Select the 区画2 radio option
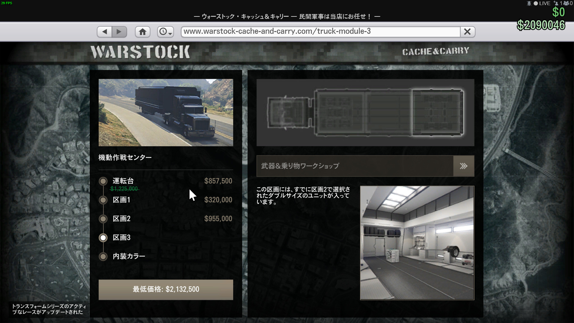Screen dimensions: 574x323 (x=103, y=219)
